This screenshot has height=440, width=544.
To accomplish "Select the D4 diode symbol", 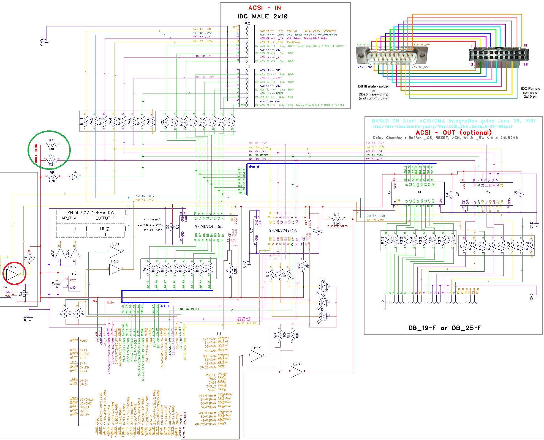I will click(x=75, y=177).
